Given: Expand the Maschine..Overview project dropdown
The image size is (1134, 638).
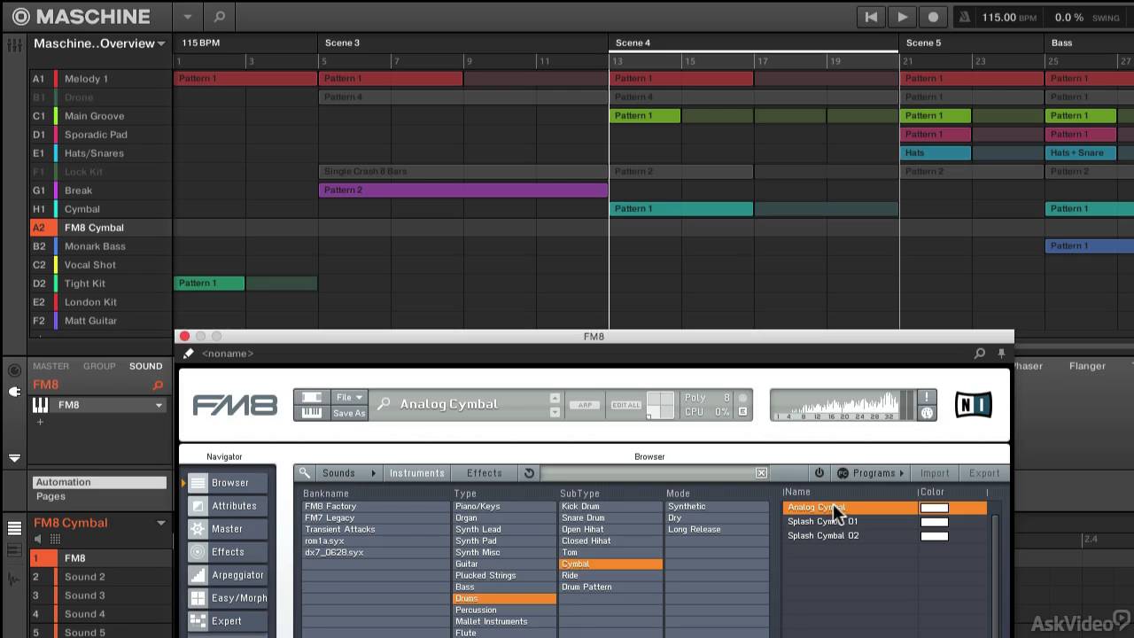Looking at the screenshot, I should pos(161,43).
